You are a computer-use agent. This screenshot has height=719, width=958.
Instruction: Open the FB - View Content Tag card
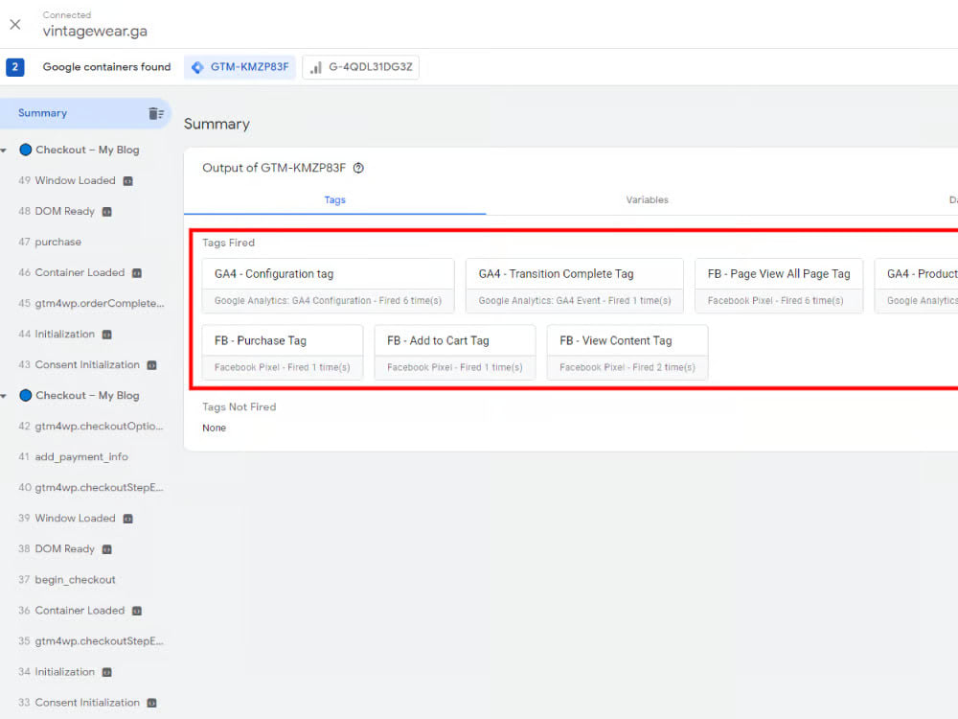pos(627,353)
